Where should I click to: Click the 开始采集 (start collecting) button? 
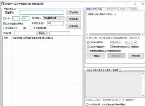[x=74, y=12]
